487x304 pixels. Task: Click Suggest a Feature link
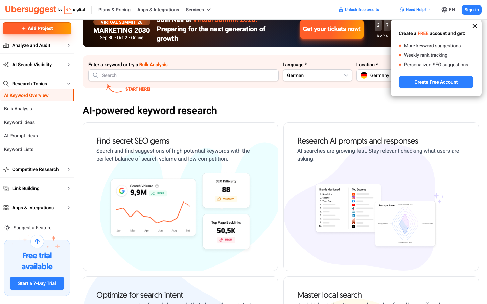32,228
